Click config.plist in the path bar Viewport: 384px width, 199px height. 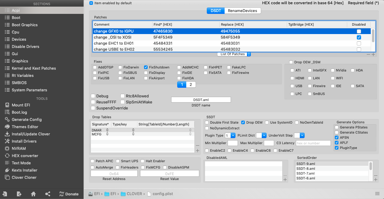(160, 194)
